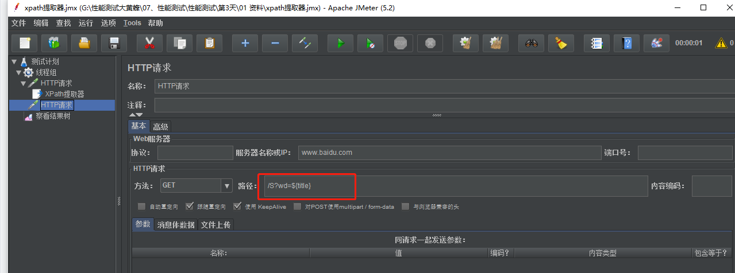
Task: Select 线程组 in the tree
Action: coord(46,72)
